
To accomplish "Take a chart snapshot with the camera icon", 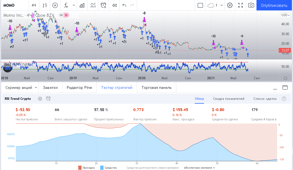I will (x=251, y=5).
